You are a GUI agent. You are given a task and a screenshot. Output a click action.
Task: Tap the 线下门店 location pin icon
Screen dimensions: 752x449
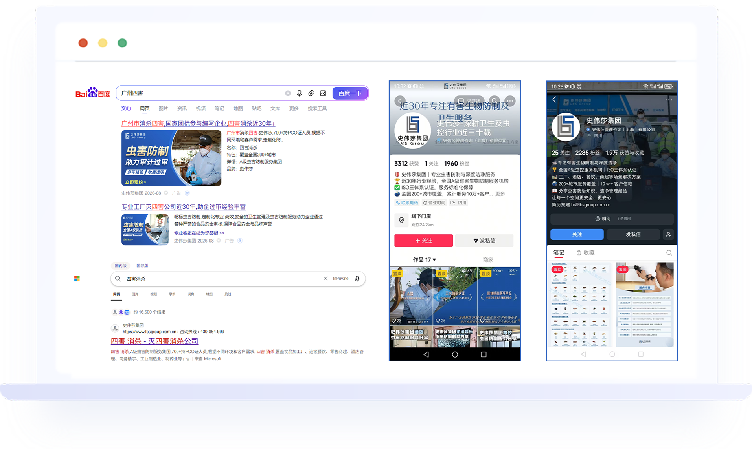[401, 220]
